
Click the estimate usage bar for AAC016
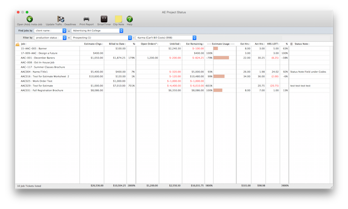tap(219, 76)
